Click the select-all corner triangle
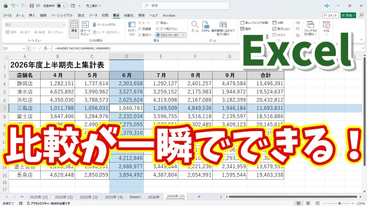 (x=6, y=57)
